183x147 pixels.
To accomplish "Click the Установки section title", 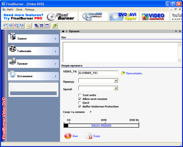I will pos(25,76).
